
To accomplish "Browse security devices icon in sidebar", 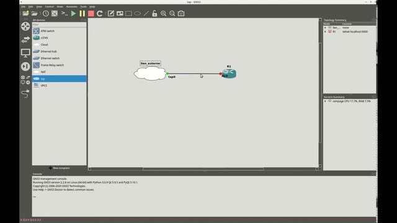I will [25, 66].
